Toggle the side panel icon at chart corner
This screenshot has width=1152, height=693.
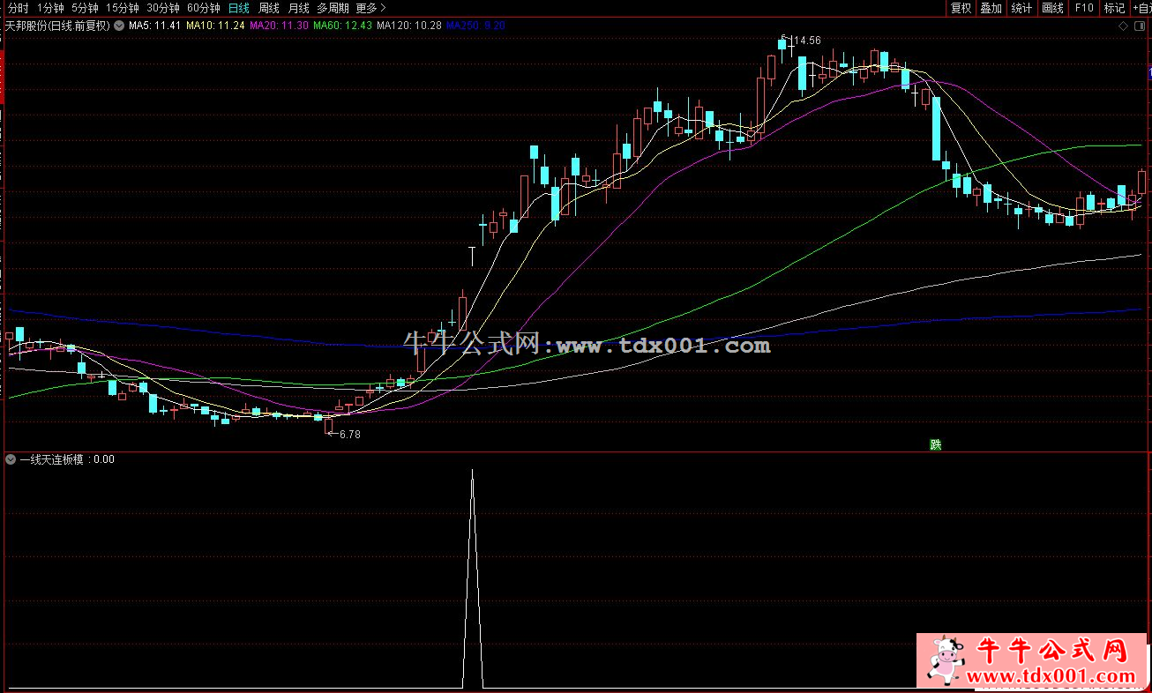point(1140,26)
